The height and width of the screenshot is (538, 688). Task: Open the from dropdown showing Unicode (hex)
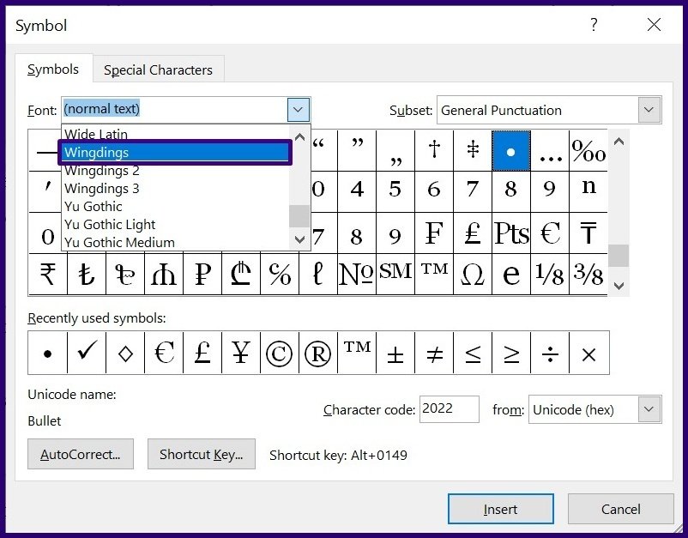point(649,410)
